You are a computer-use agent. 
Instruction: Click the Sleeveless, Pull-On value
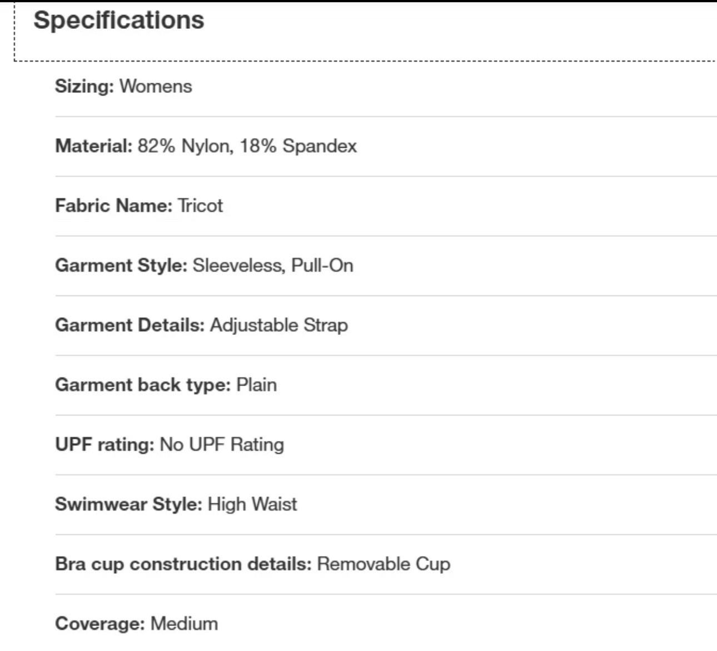[x=273, y=266]
